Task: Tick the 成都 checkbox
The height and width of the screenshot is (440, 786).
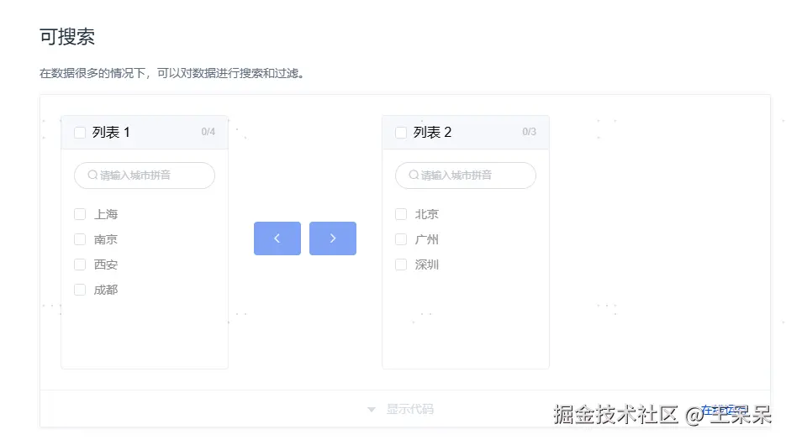Action: coord(80,290)
